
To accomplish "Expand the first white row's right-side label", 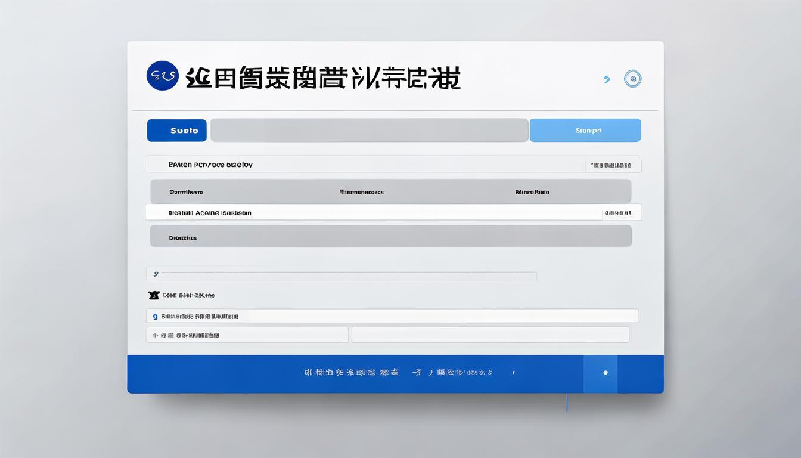I will point(611,165).
